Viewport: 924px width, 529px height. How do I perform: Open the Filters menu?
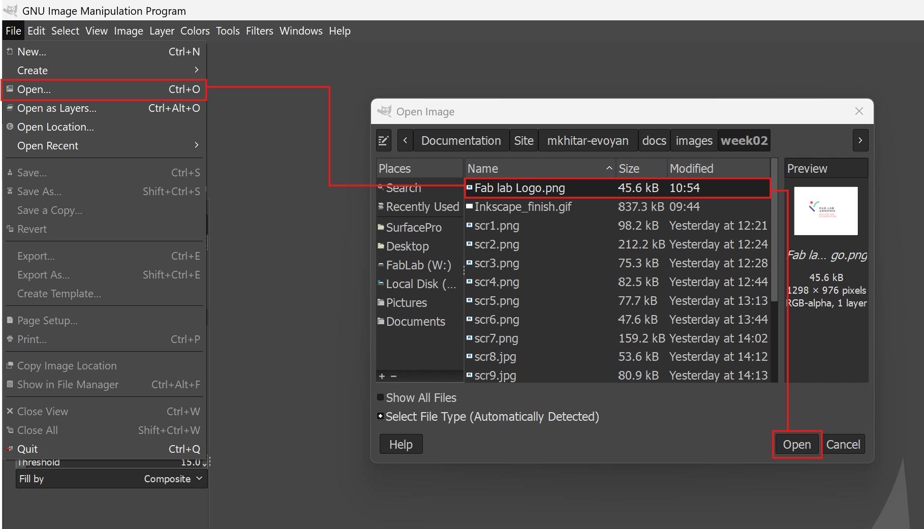(x=260, y=31)
